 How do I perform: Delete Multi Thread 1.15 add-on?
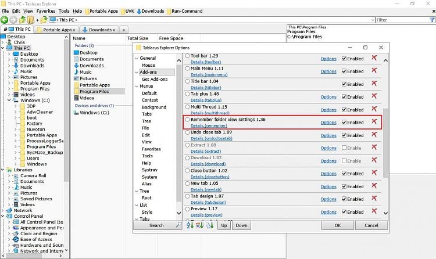pyautogui.click(x=374, y=109)
